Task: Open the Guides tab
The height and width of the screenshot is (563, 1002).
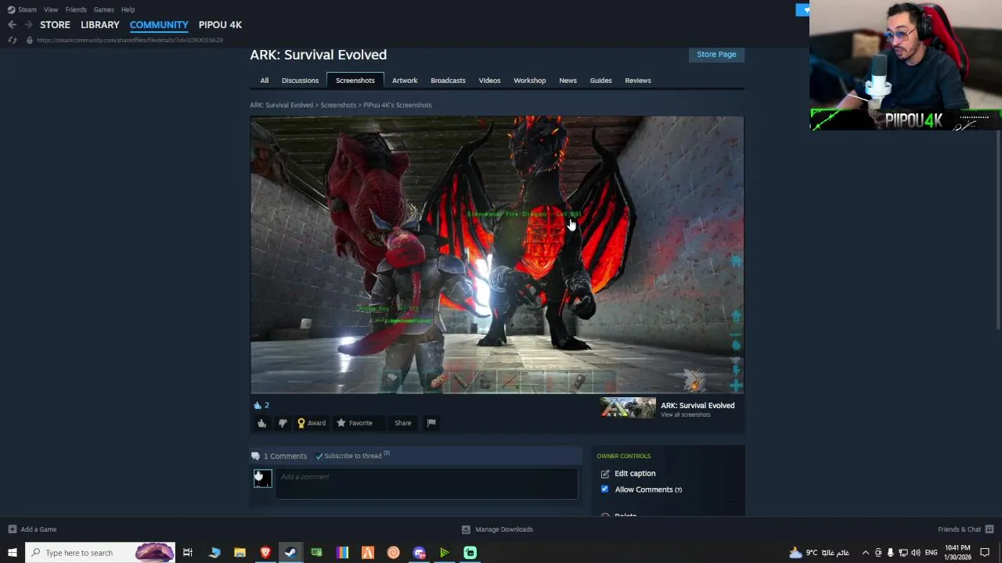Action: (x=600, y=81)
